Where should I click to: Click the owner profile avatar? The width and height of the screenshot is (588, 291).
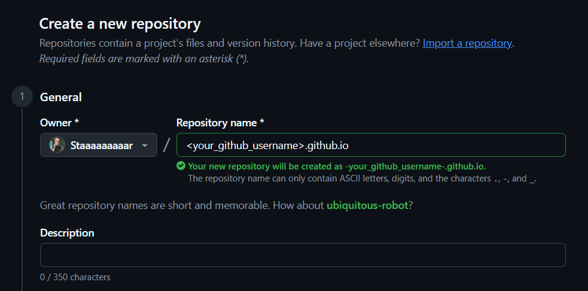57,145
